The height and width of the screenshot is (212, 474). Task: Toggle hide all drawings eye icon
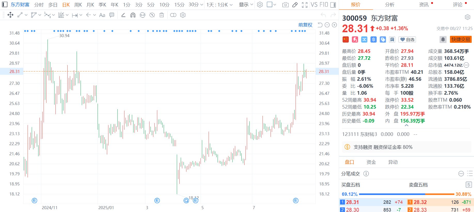[x=152, y=15]
